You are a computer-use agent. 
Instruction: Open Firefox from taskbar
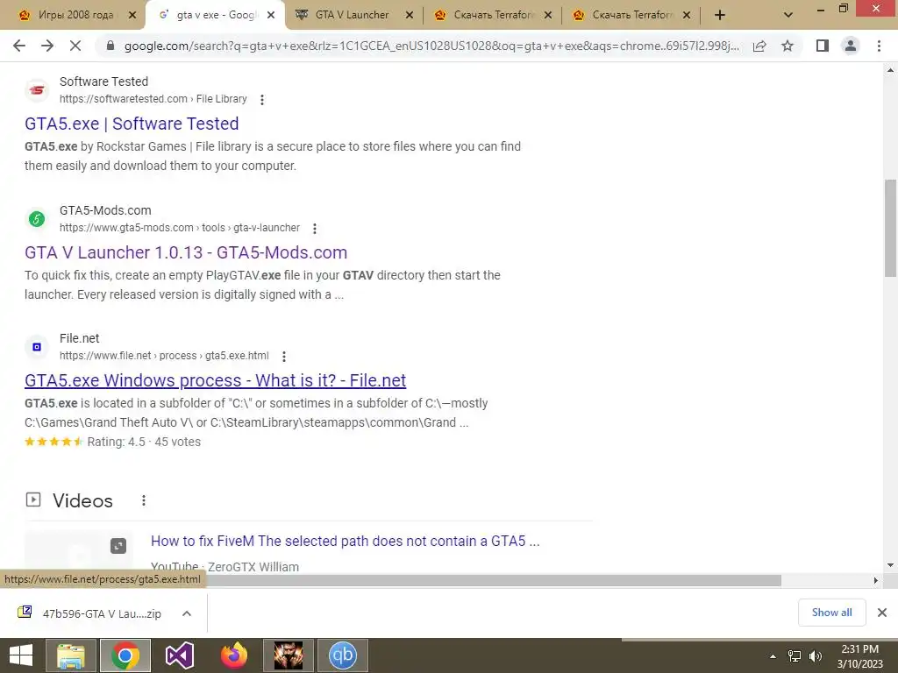233,655
